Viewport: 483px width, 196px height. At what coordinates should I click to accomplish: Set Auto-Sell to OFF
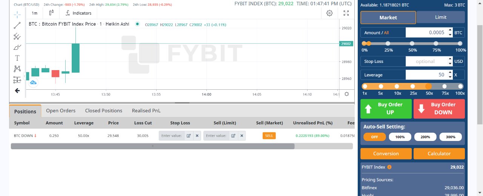(375, 137)
